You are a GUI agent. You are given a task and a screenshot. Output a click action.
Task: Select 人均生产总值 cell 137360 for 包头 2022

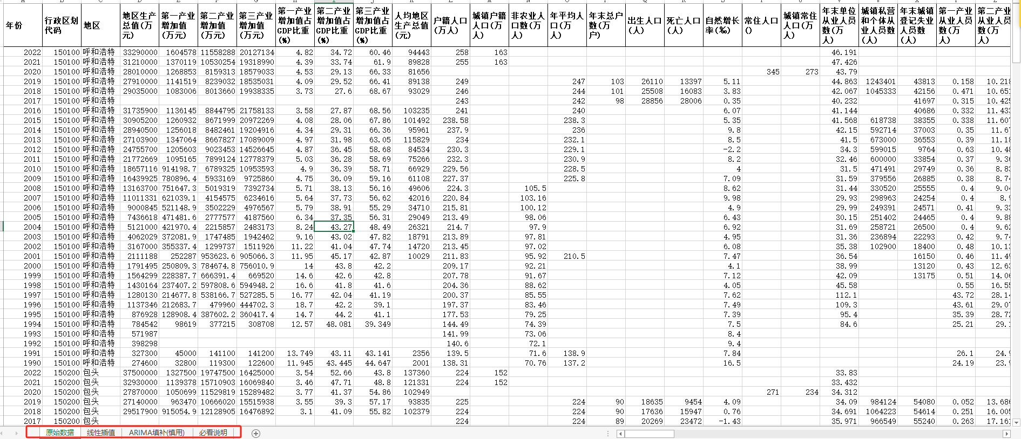click(x=411, y=373)
